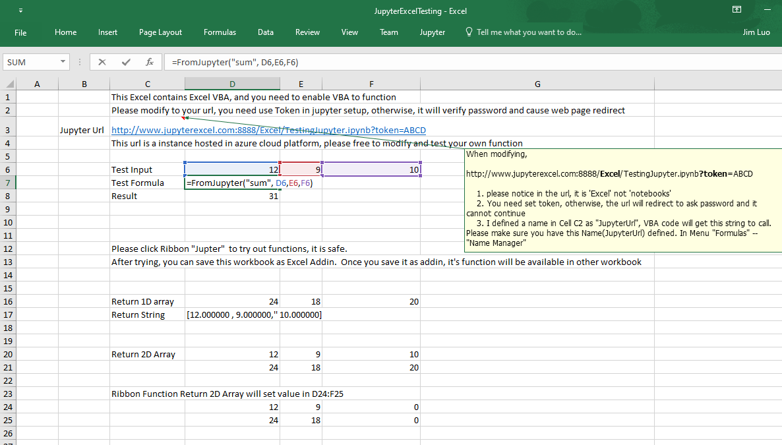The width and height of the screenshot is (782, 445).
Task: Select the Page Layout tab
Action: (160, 32)
